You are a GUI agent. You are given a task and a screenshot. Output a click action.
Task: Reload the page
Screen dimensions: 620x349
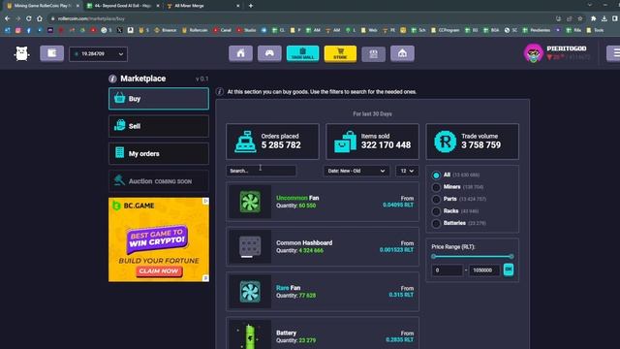click(x=28, y=18)
